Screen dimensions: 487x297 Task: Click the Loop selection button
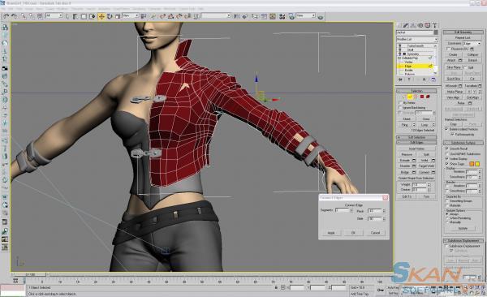(x=425, y=125)
